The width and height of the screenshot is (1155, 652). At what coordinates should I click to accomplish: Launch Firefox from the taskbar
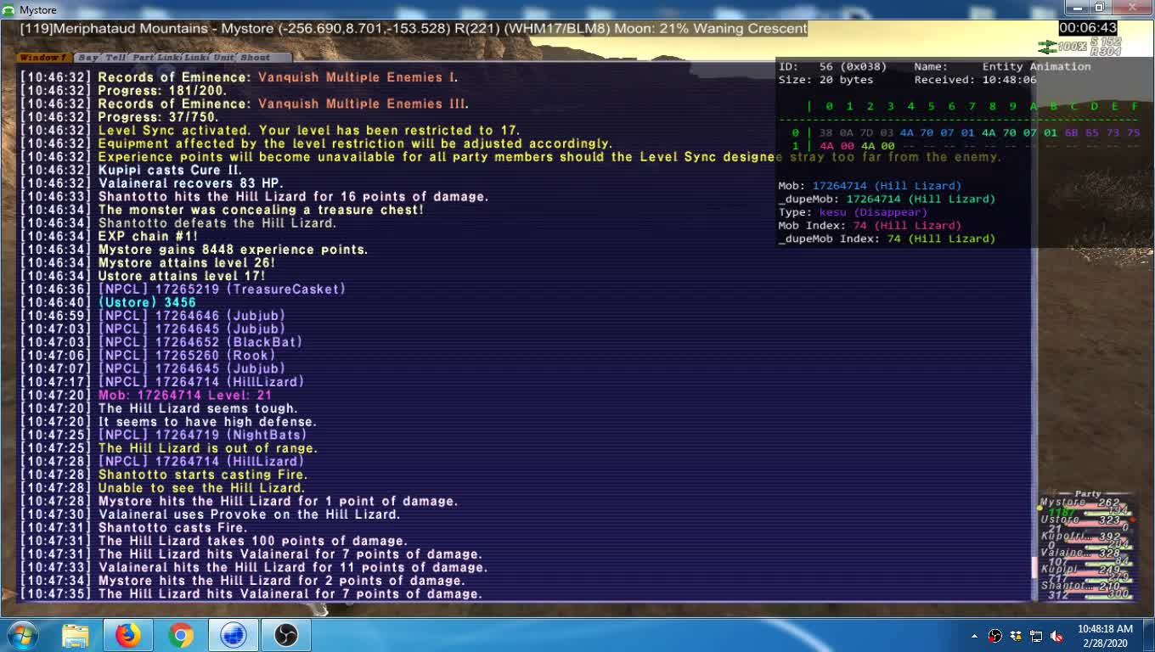point(127,635)
